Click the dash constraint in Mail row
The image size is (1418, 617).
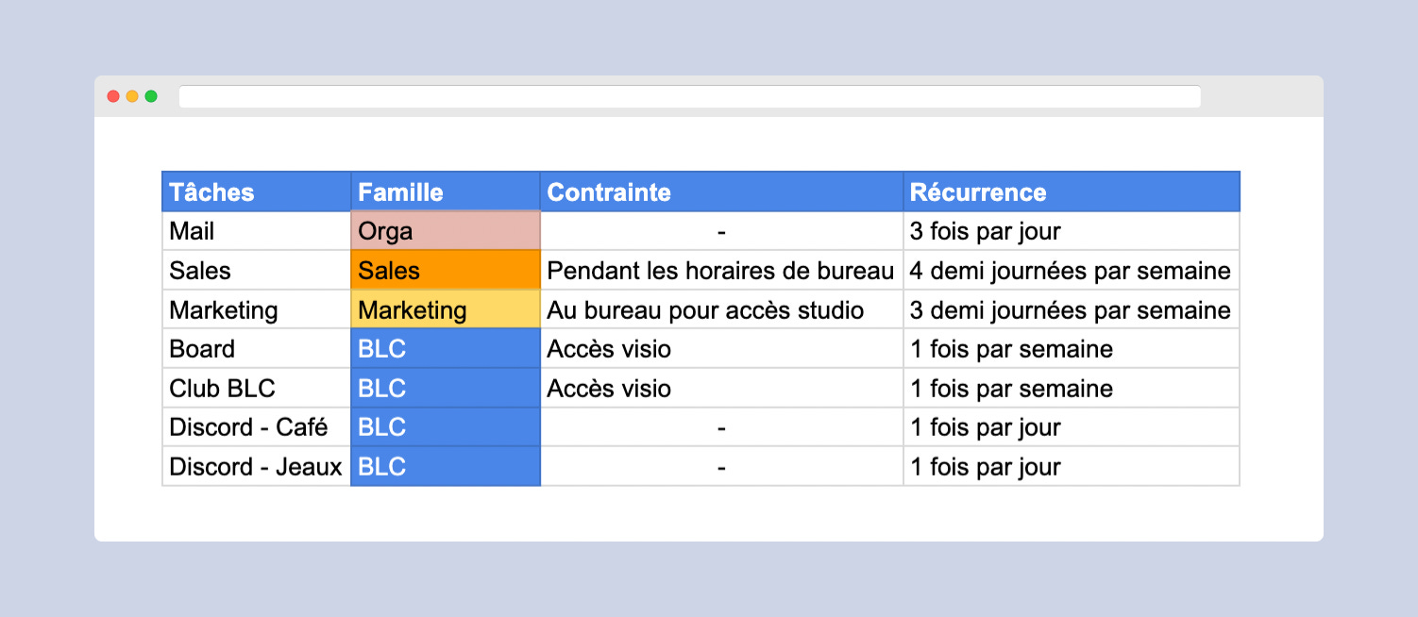[x=721, y=231]
